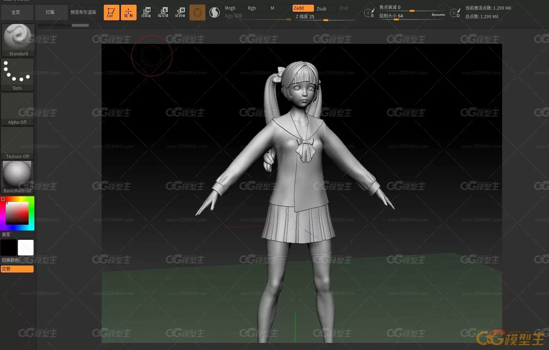Click the 总点数 1.299 Mil readout
549x350 pixels.
[481, 16]
